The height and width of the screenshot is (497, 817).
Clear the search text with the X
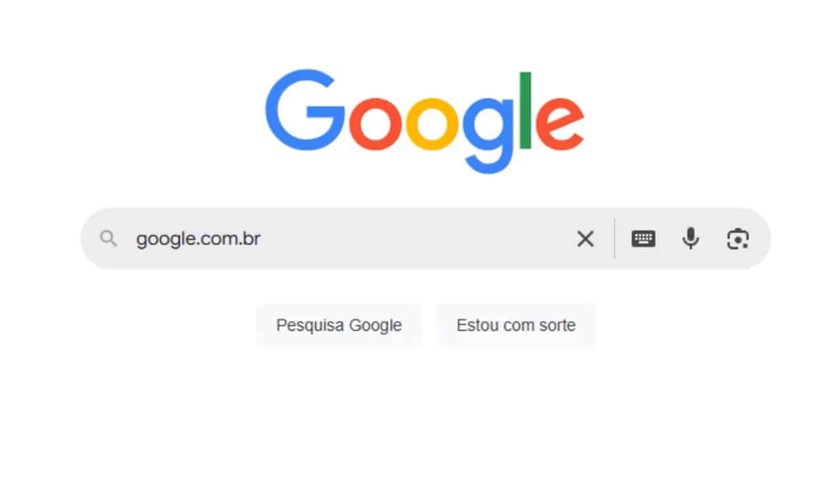tap(586, 239)
